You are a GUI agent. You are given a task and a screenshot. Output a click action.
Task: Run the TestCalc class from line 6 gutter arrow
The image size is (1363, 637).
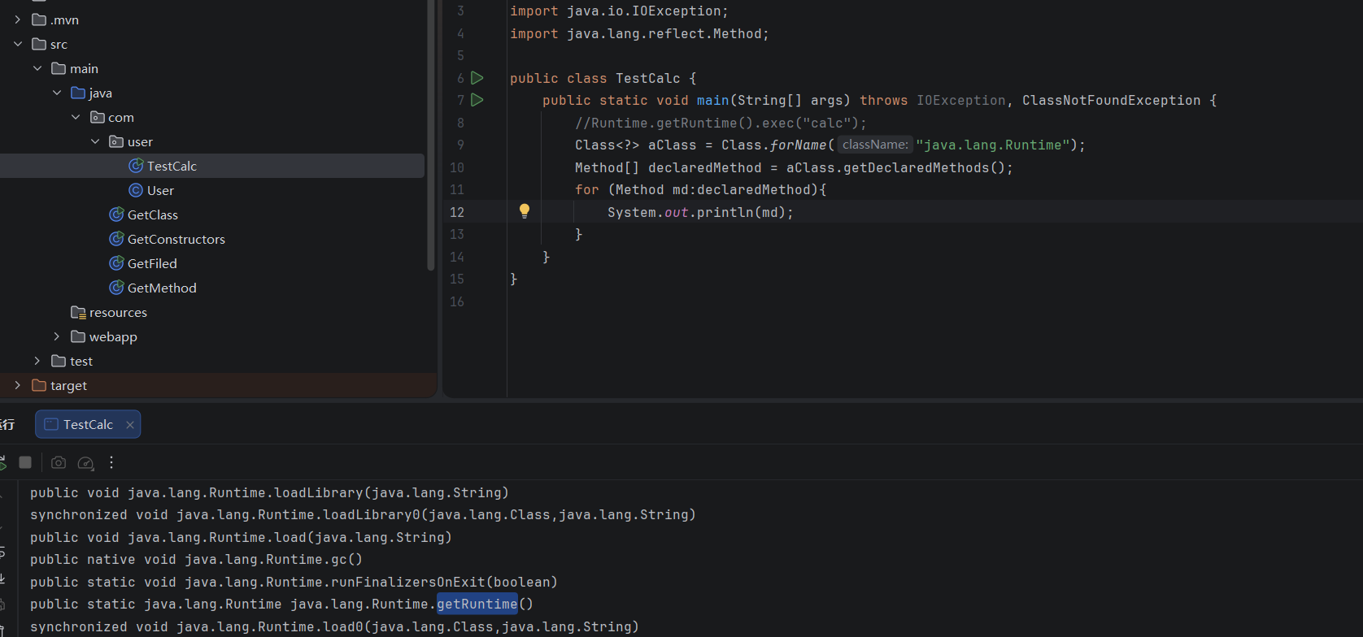[x=477, y=78]
